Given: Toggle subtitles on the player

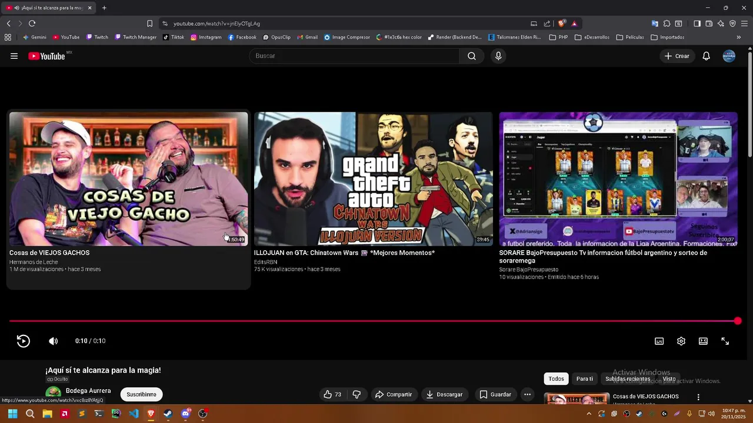Looking at the screenshot, I should pyautogui.click(x=659, y=341).
